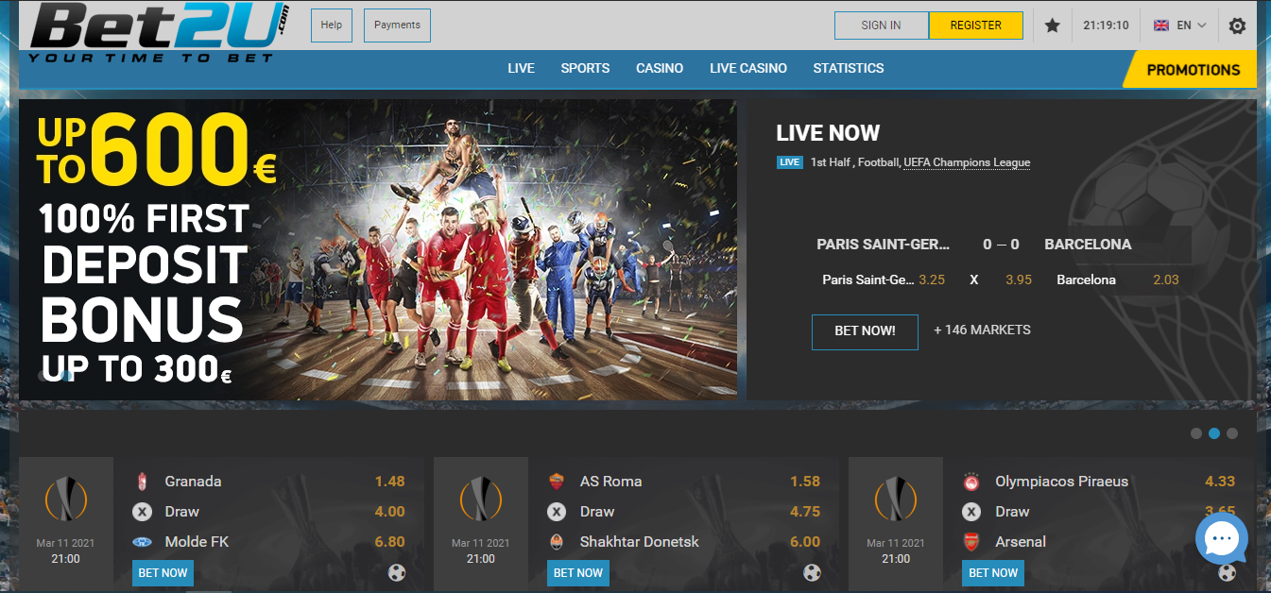The image size is (1271, 593).
Task: Click the 0 — 0 live score
Action: tap(1001, 245)
